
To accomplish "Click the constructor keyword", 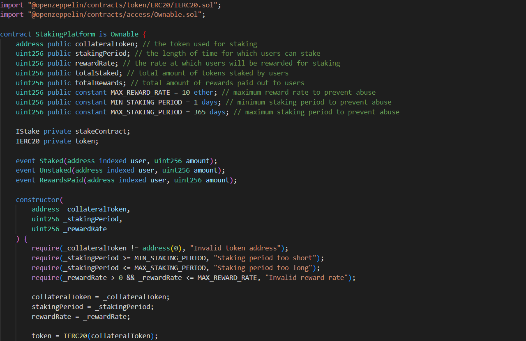I will 38,200.
